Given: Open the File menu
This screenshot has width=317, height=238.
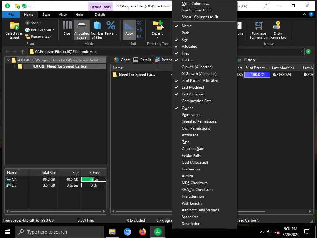Looking at the screenshot, I should 11,15.
